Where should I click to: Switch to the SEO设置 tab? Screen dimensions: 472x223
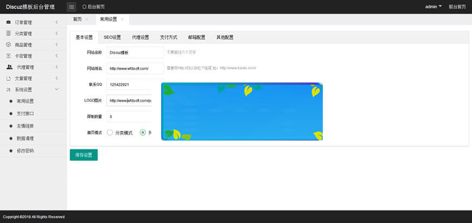tap(112, 37)
